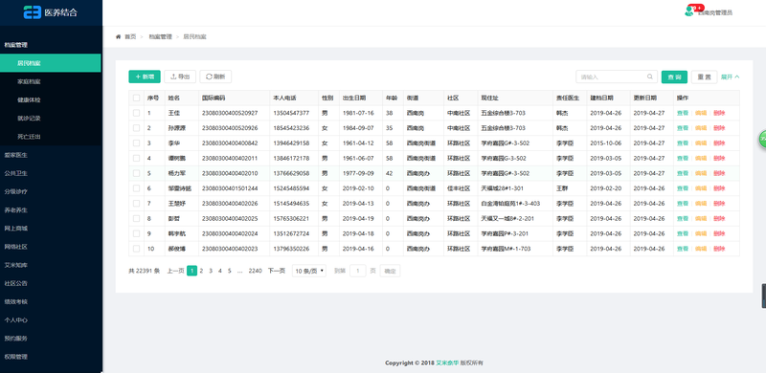The height and width of the screenshot is (373, 766).
Task: Click the green 查询 query button
Action: click(674, 77)
